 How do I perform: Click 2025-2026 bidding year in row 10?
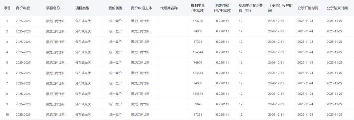point(23,114)
